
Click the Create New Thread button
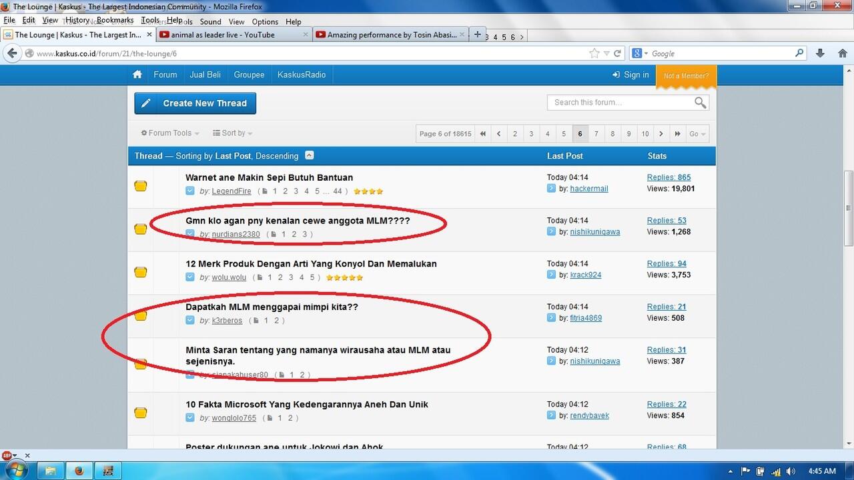[x=195, y=103]
